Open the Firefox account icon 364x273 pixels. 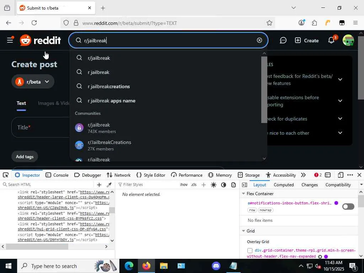(301, 23)
